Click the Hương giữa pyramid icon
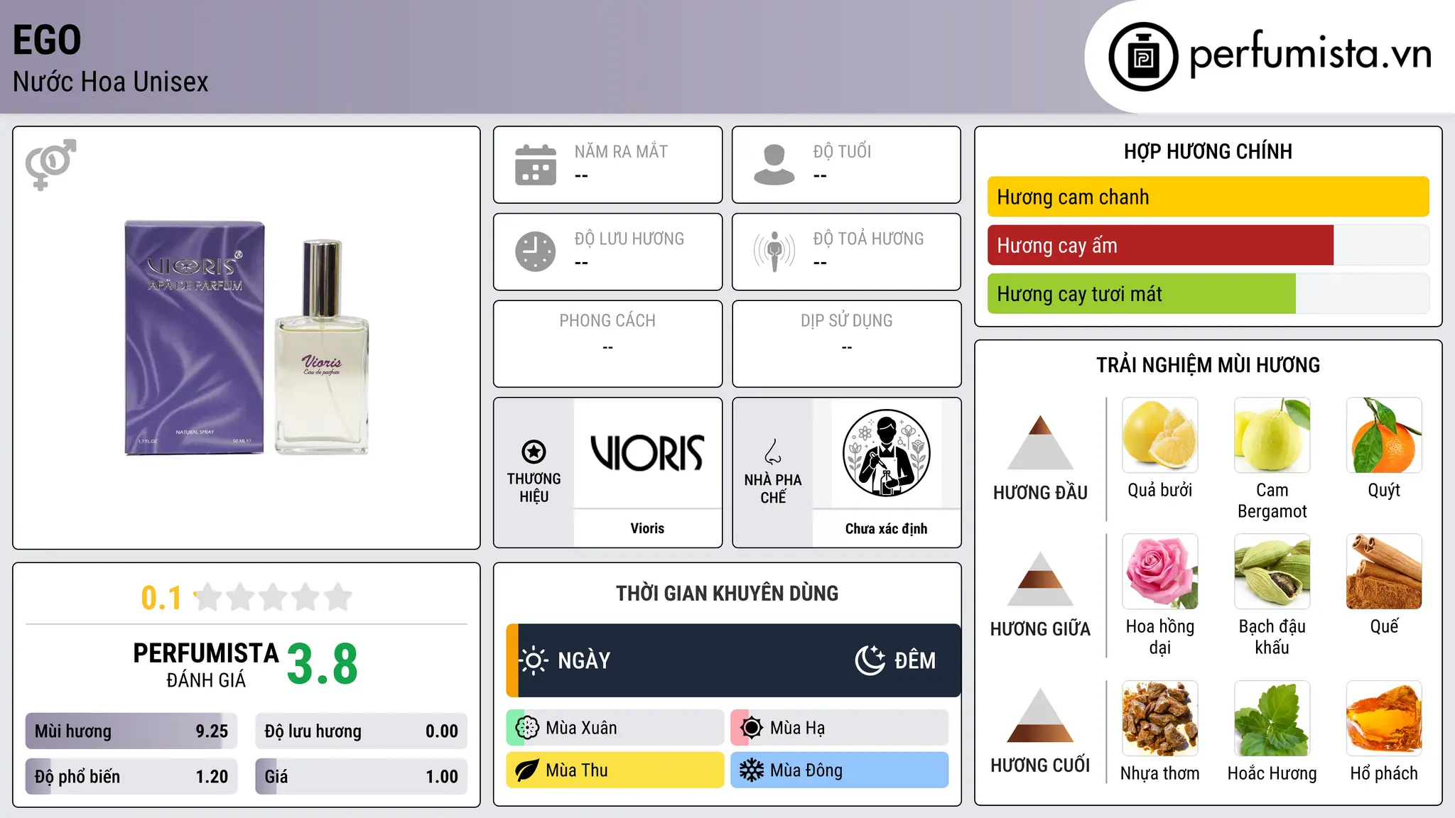This screenshot has width=1455, height=818. [x=1040, y=579]
